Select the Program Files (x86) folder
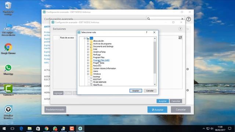The image size is (235, 132). click(101, 60)
